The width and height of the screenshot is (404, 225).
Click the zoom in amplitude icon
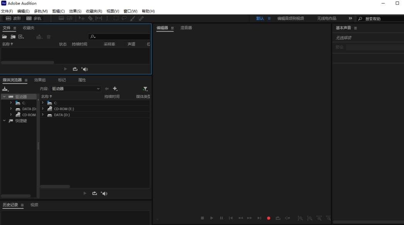click(x=300, y=218)
